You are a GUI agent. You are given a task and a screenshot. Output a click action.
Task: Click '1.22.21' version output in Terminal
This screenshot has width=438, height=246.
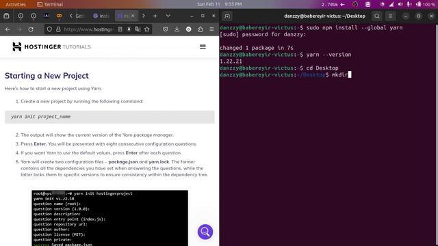pos(231,61)
